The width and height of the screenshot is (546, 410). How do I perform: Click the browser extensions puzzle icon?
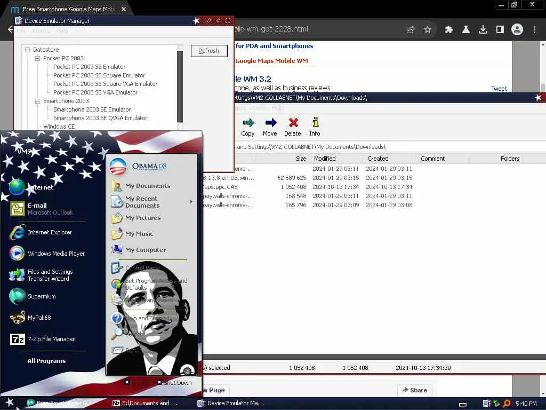[x=448, y=30]
